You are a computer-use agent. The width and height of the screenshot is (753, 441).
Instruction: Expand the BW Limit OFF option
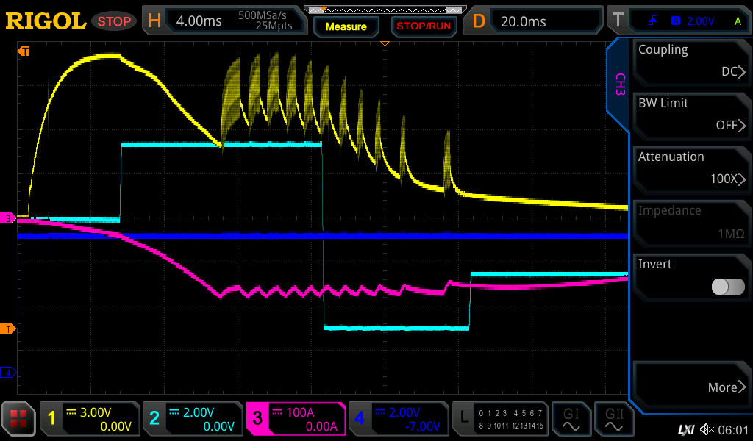point(691,115)
